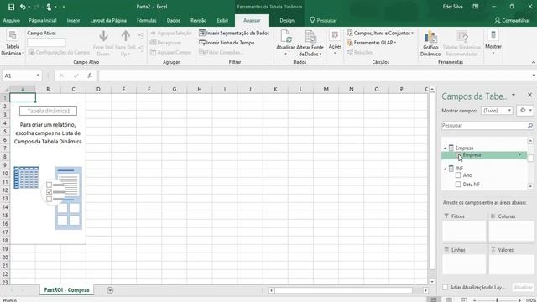
Task: Click the Linhas drop area
Action: 464,264
